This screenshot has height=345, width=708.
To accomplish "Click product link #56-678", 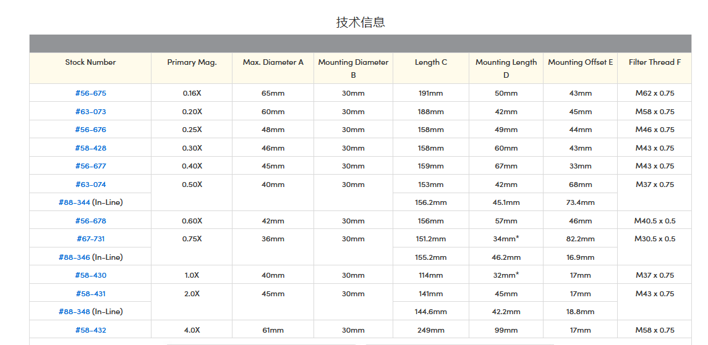I will click(90, 221).
